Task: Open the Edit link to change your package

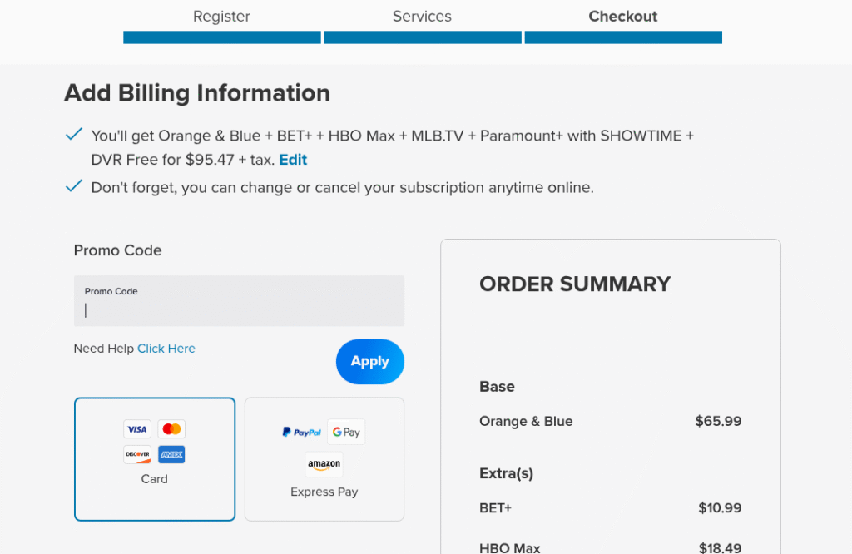Action: point(293,159)
